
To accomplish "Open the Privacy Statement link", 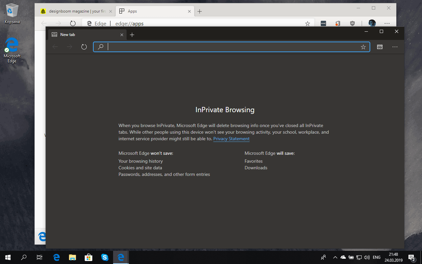I will click(x=231, y=139).
